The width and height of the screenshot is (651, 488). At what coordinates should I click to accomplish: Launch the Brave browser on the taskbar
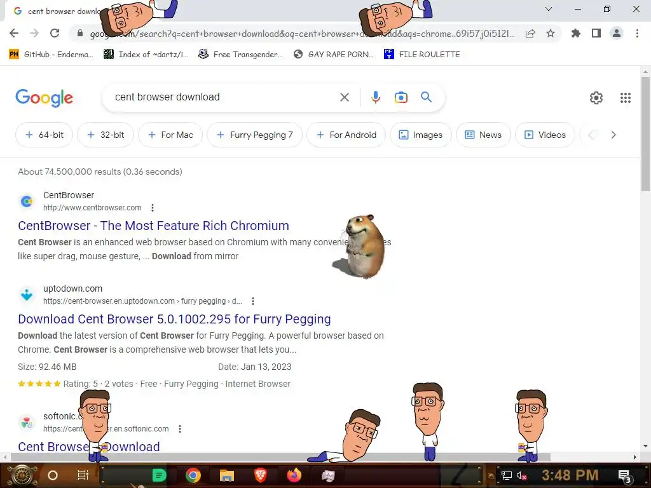[x=260, y=475]
